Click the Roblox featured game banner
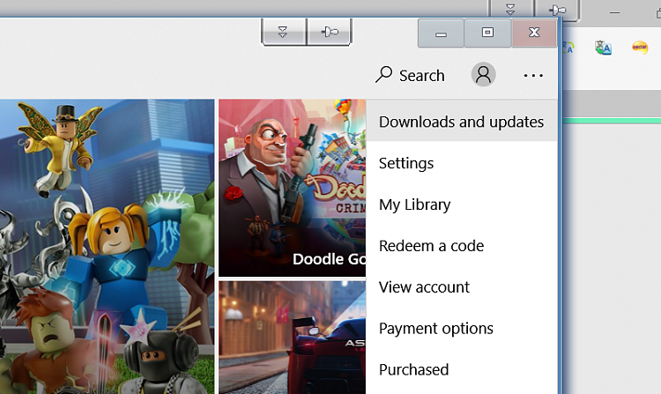661x394 pixels. tap(107, 247)
